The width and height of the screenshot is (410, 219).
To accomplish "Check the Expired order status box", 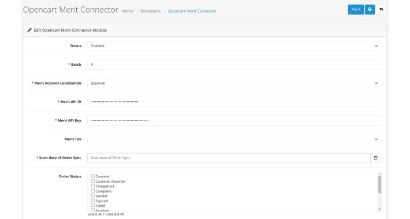I will pos(93,201).
